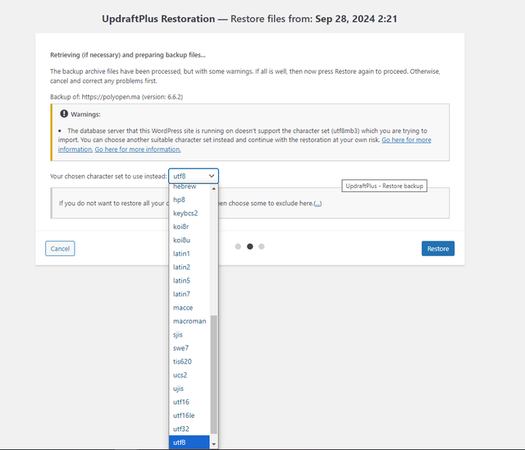The height and width of the screenshot is (450, 525).
Task: Open the character set dropdown showing utf8
Action: (x=194, y=176)
